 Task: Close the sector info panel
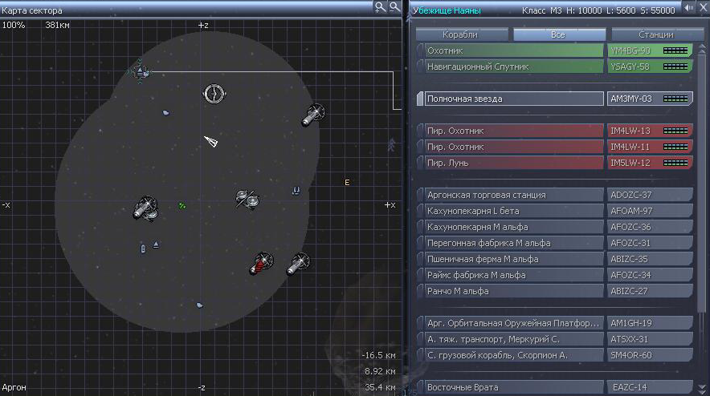704,8
